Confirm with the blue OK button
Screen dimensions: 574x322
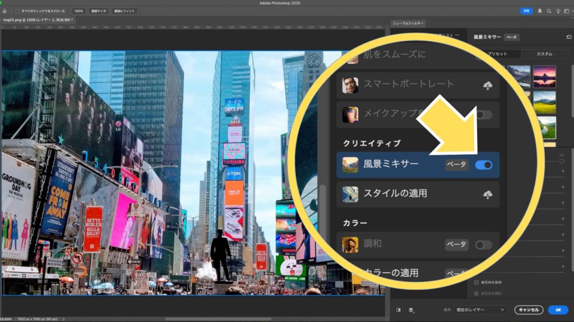click(x=558, y=310)
